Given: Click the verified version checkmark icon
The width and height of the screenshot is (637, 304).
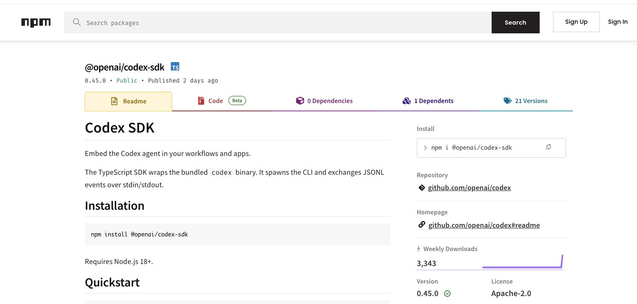Looking at the screenshot, I should point(447,294).
